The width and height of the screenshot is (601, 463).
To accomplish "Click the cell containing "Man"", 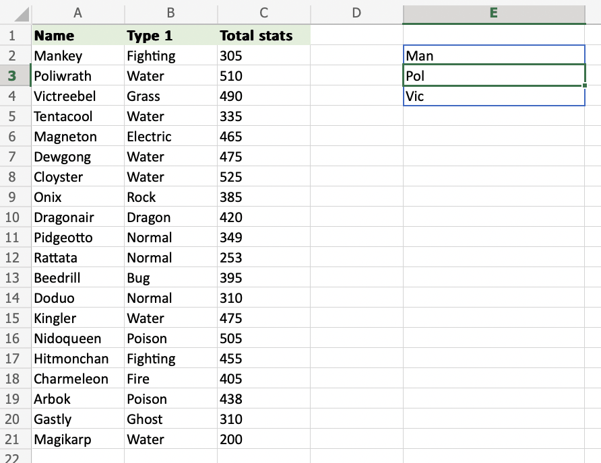I will [x=493, y=56].
